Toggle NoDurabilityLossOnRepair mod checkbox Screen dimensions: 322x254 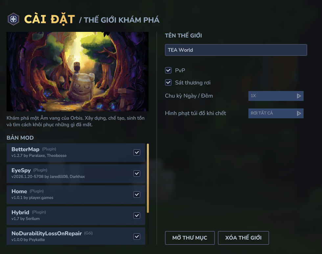click(x=137, y=237)
